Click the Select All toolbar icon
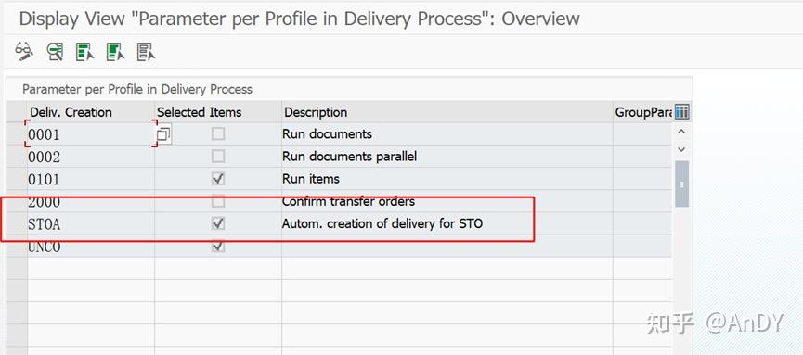803x355 pixels. coord(85,52)
